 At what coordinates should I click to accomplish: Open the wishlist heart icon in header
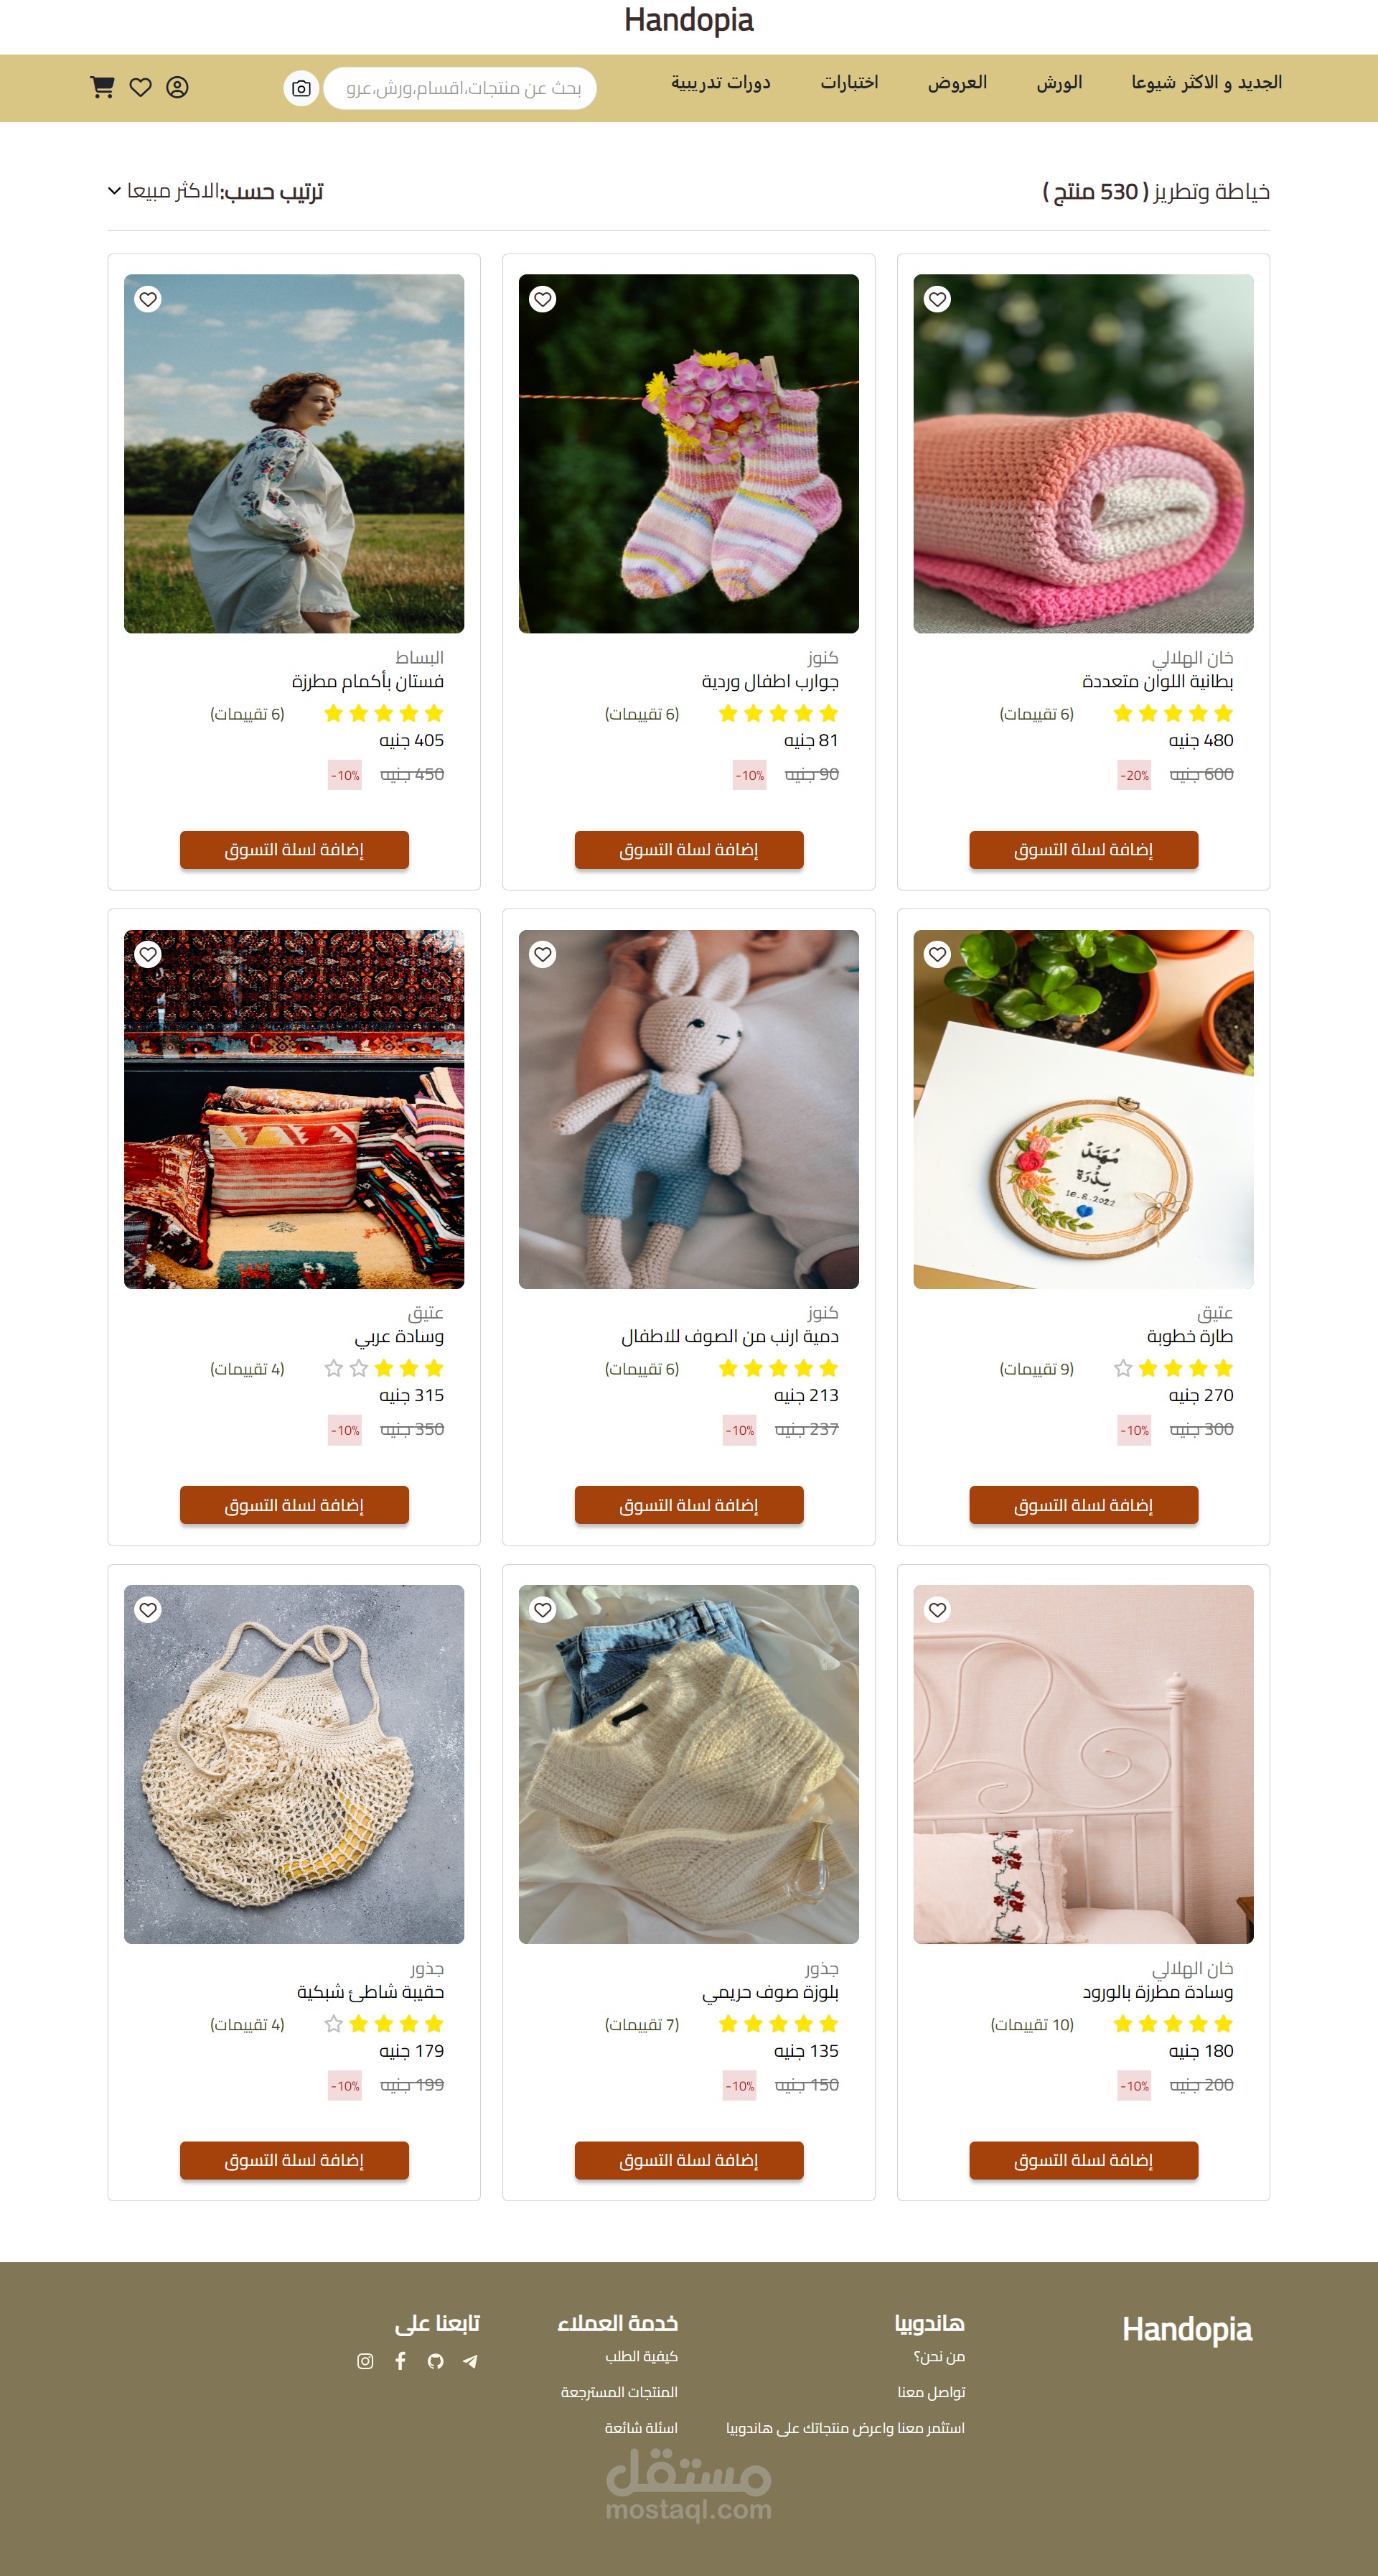point(141,87)
